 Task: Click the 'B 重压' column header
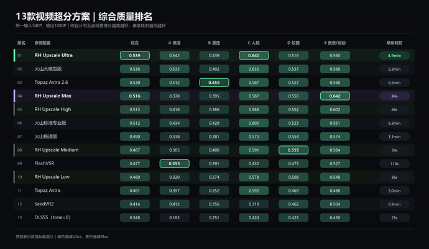[214, 43]
